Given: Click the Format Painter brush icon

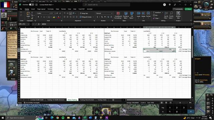Looking at the screenshot, I should (32, 18).
